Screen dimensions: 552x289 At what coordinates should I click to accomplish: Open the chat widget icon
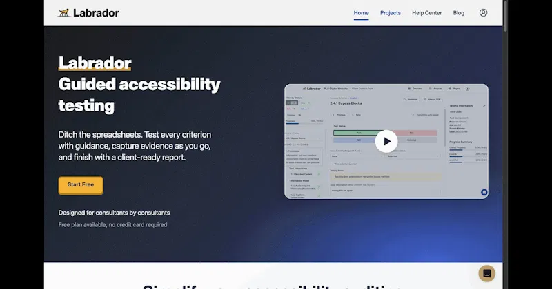pyautogui.click(x=487, y=273)
